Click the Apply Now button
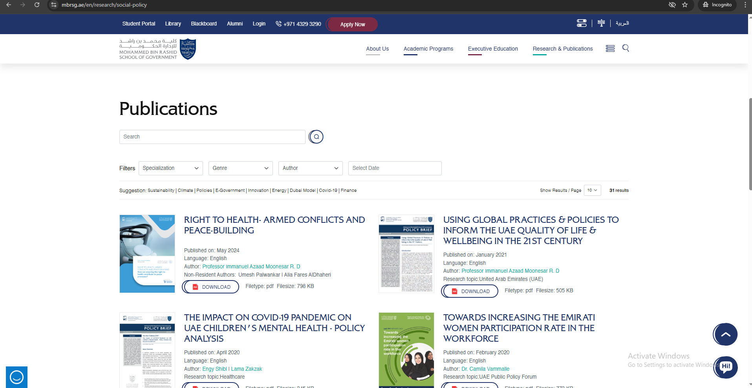Image resolution: width=752 pixels, height=388 pixels. [x=352, y=24]
